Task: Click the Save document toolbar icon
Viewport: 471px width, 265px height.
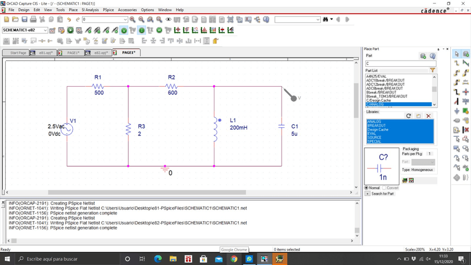Action: click(x=24, y=19)
